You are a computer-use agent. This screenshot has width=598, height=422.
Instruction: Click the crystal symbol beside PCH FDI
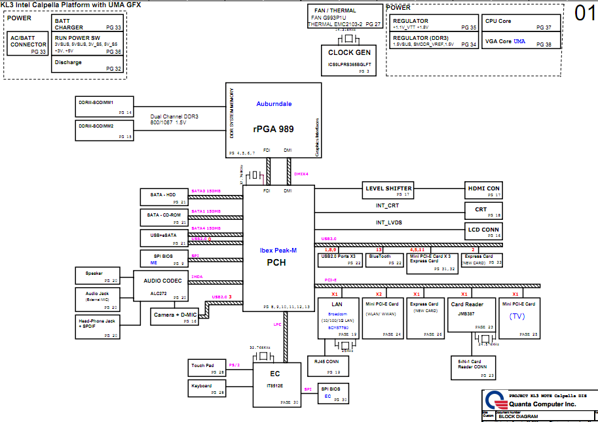coord(254,175)
